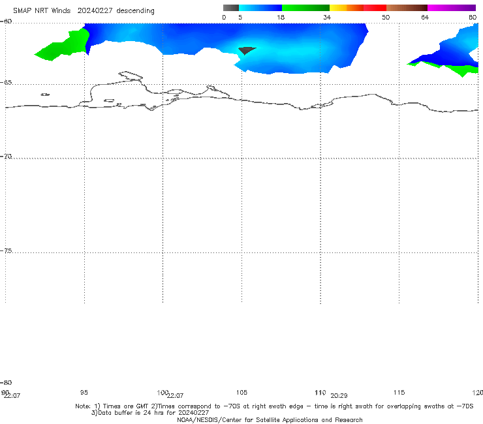Select the red segment of the color bar
Viewport: 483px width, 424px height.
click(375, 8)
